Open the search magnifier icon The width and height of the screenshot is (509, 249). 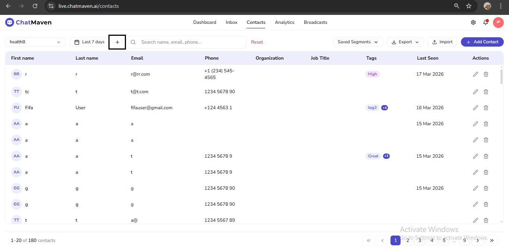pyautogui.click(x=133, y=42)
